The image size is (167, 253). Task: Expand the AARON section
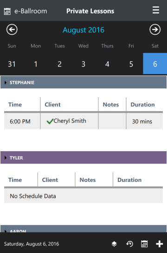[x=83, y=229]
